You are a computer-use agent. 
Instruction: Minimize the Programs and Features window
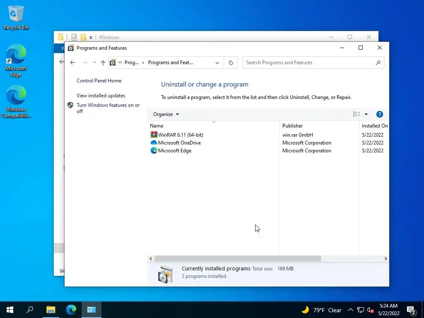[x=342, y=48]
